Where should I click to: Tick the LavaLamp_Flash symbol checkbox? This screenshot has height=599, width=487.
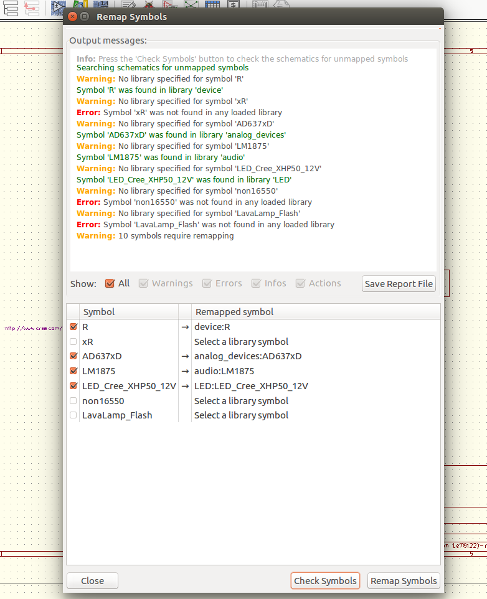(73, 415)
